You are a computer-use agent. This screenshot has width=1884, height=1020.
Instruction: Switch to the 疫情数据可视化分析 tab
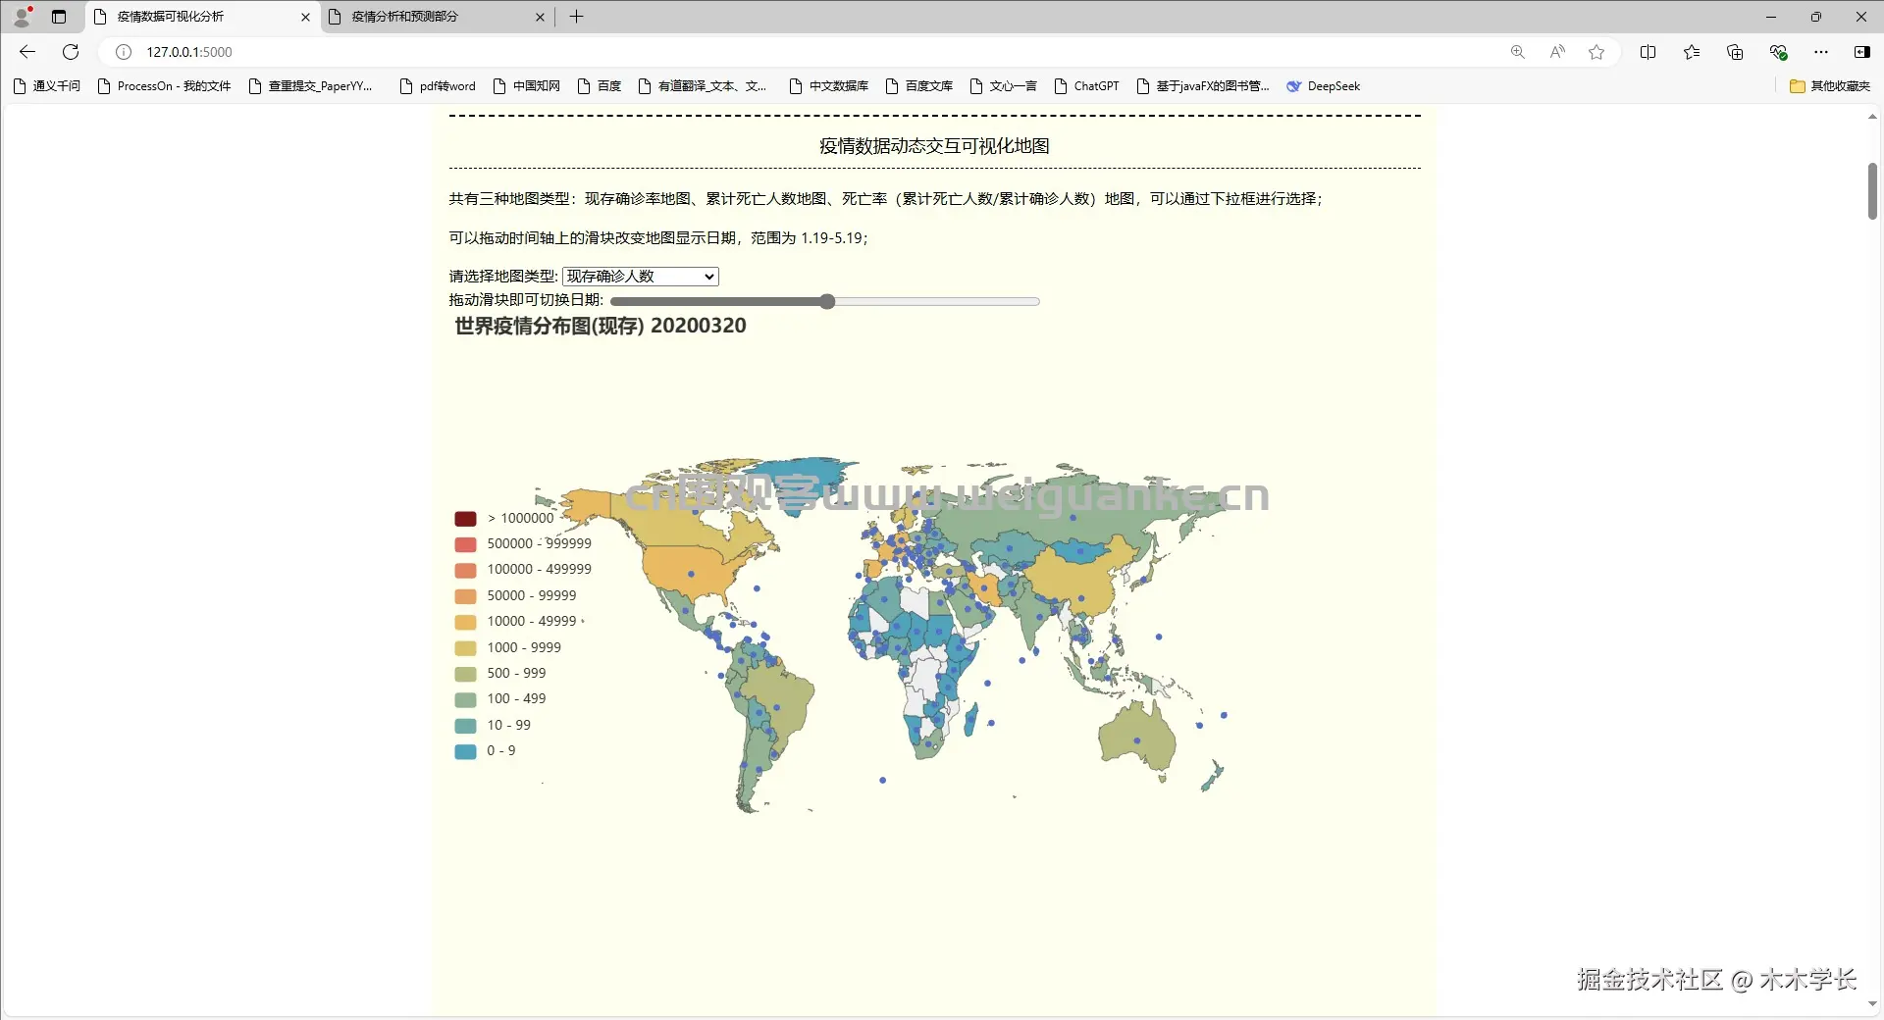pos(203,17)
